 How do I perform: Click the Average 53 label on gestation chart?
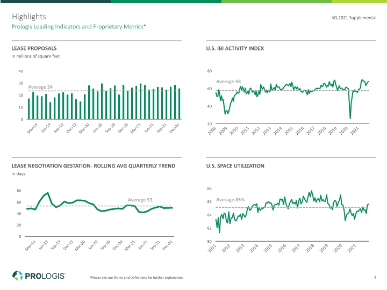point(140,200)
